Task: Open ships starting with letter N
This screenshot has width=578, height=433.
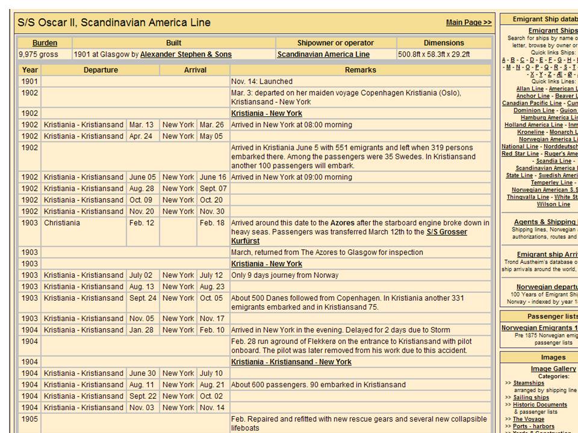Action: tap(518, 67)
